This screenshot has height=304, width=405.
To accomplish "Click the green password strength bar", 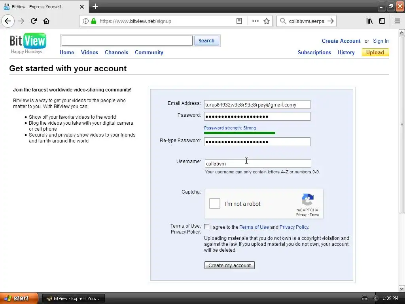I will coord(239,133).
